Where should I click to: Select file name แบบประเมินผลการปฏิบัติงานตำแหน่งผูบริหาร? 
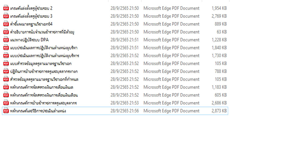44,56
